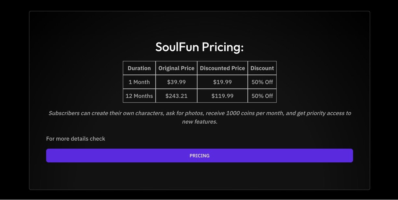Click the $39.99 original price cell
The width and height of the screenshot is (398, 200).
pos(176,82)
